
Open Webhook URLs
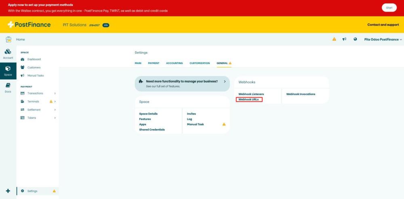pyautogui.click(x=248, y=99)
